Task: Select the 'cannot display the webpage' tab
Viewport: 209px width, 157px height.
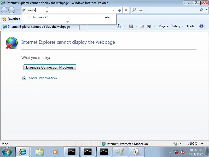Action: point(41,27)
